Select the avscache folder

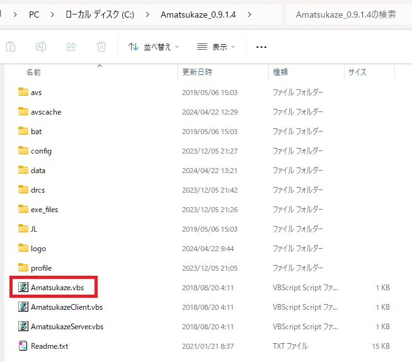tap(45, 112)
